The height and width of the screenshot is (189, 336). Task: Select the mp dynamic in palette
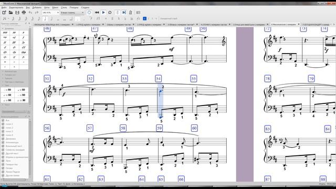coord(5,37)
